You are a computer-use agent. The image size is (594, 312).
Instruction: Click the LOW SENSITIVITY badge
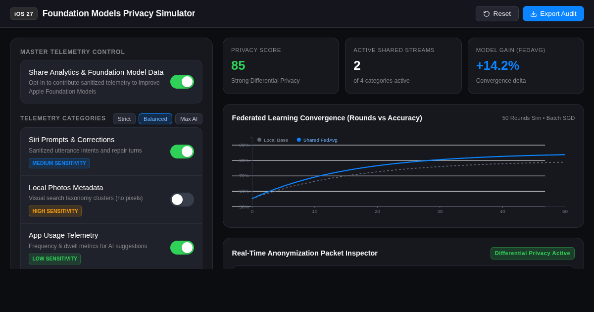point(54,259)
